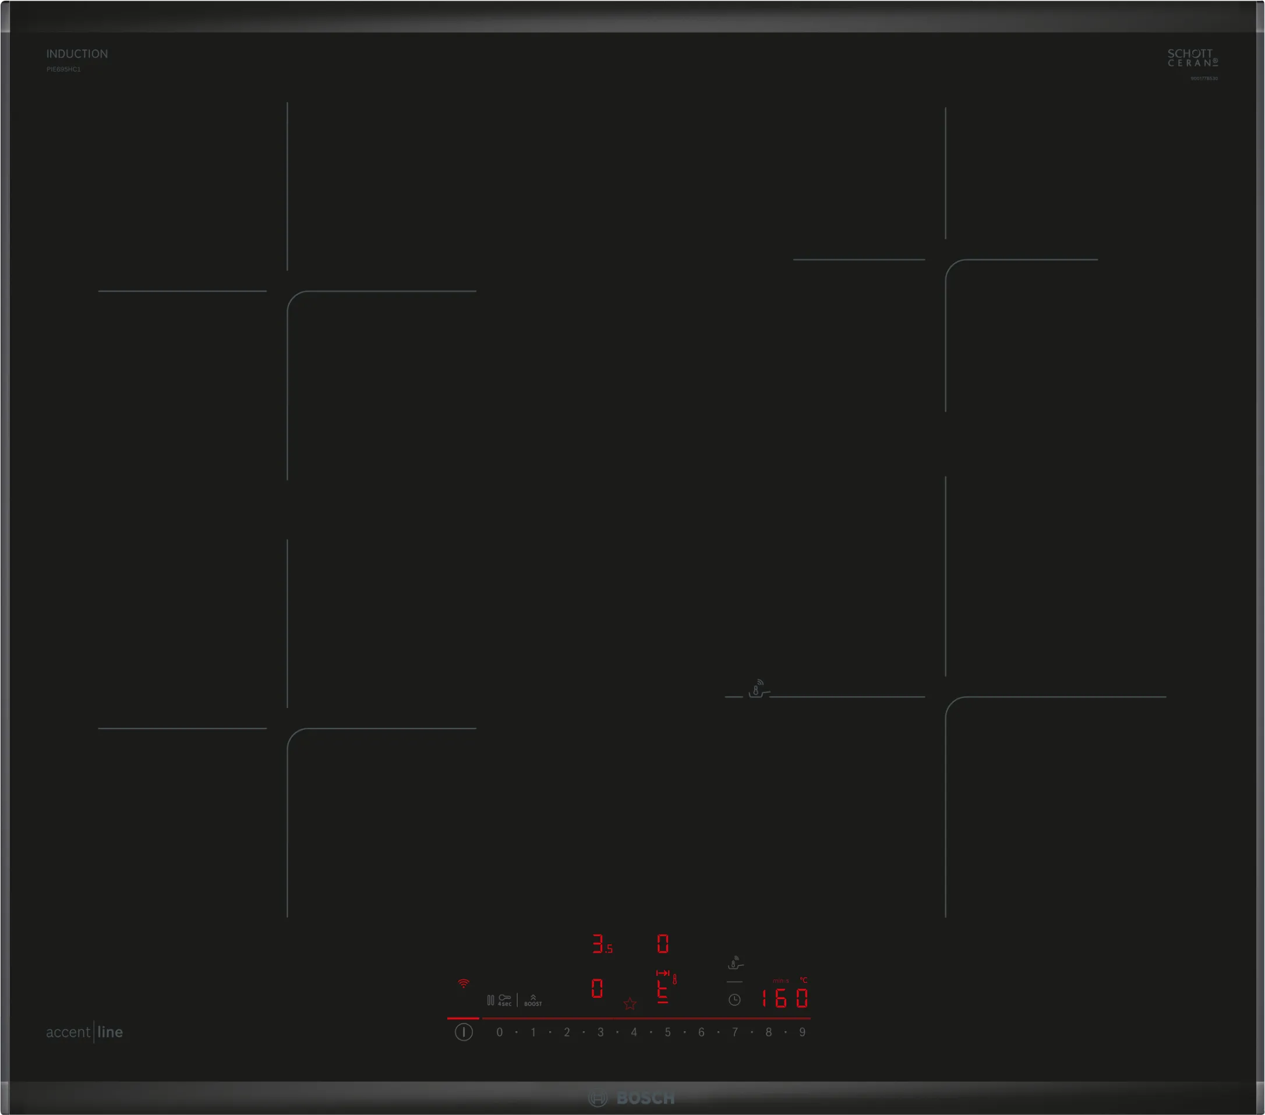Set power level 9 on the slider
This screenshot has width=1265, height=1115.
[802, 1032]
